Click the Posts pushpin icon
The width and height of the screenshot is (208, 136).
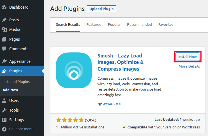pyautogui.click(x=4, y=20)
